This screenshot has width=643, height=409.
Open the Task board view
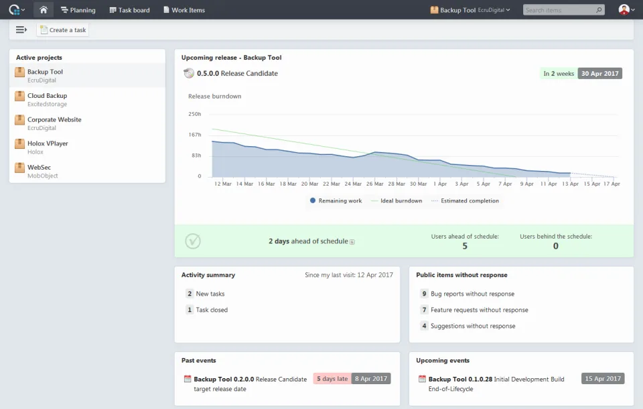(129, 10)
